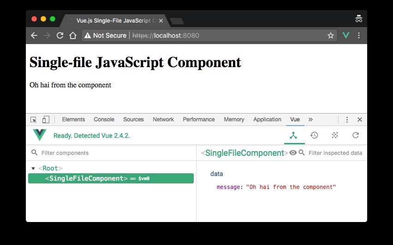Click the "Oh hai from the component" string value
Image resolution: width=393 pixels, height=245 pixels.
pos(291,187)
